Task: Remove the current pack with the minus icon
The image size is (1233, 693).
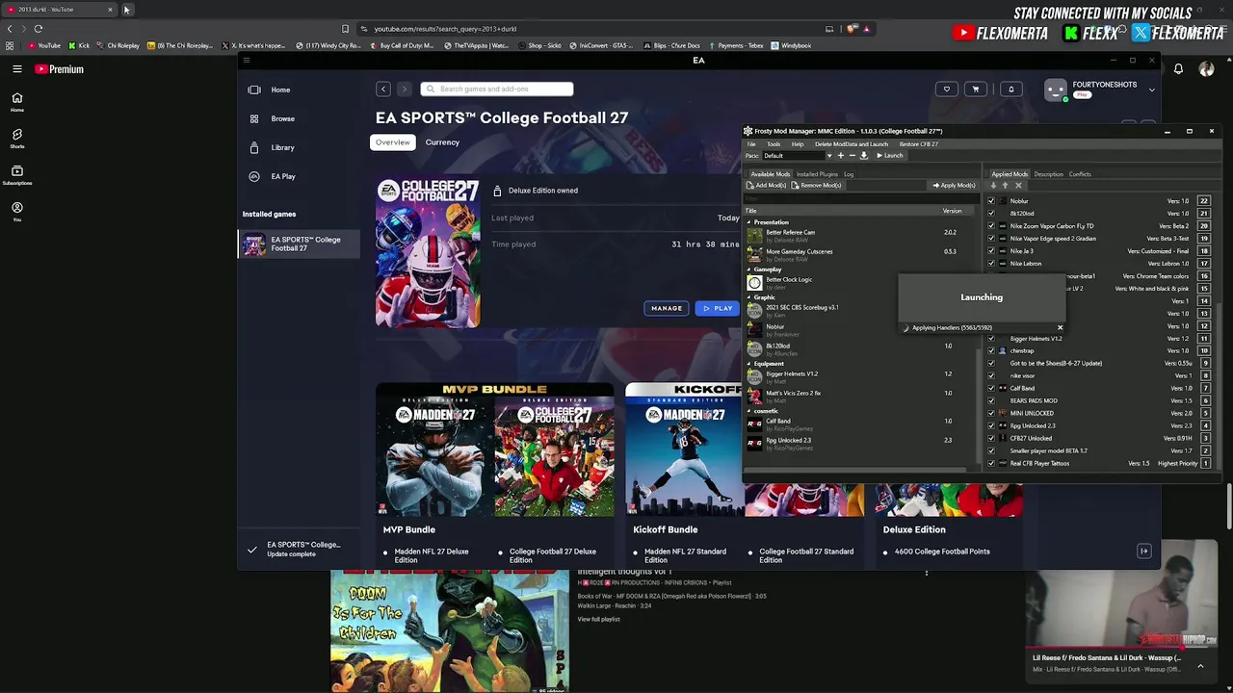Action: 852,155
